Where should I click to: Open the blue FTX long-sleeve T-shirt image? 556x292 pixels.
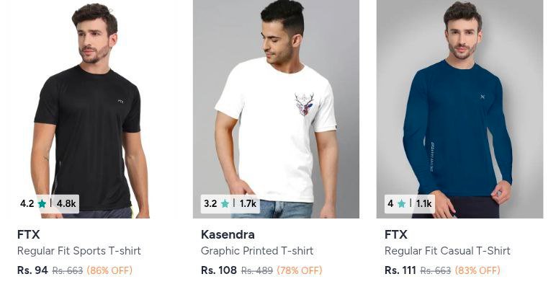coord(459,109)
